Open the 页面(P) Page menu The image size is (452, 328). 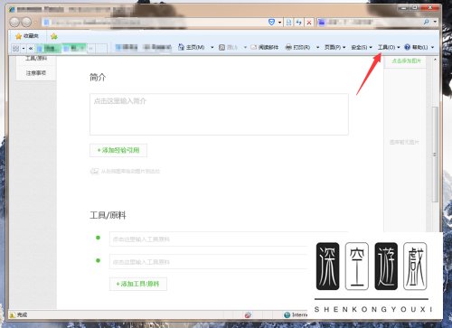coord(334,47)
